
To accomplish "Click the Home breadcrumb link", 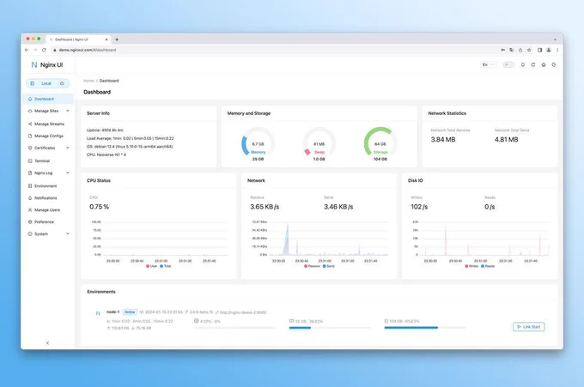I will pyautogui.click(x=88, y=81).
